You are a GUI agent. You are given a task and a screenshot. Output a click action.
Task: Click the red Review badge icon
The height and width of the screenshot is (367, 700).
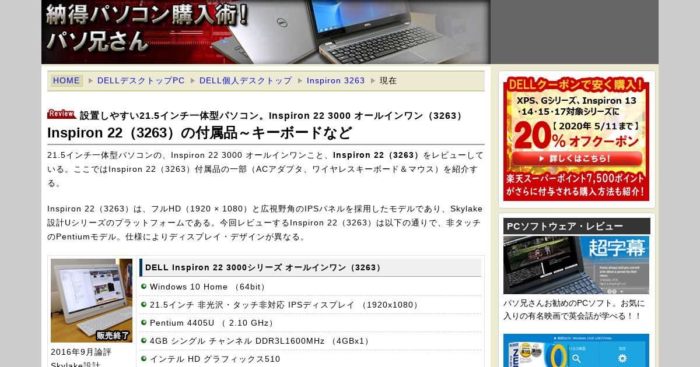(62, 114)
